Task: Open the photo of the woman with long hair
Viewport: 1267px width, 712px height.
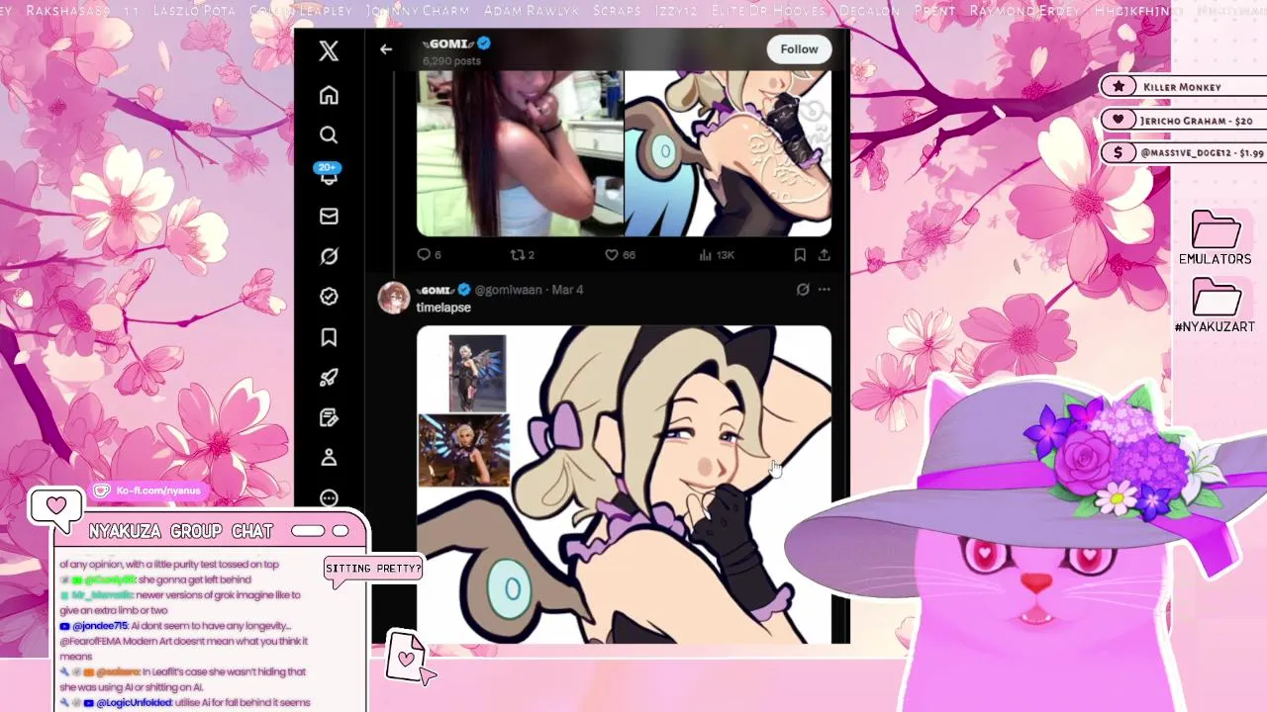Action: point(519,153)
